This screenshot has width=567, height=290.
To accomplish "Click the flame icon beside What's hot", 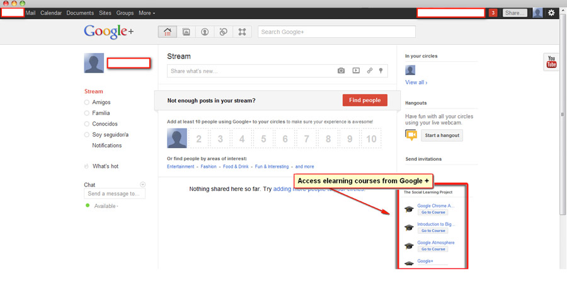I will click(x=86, y=166).
